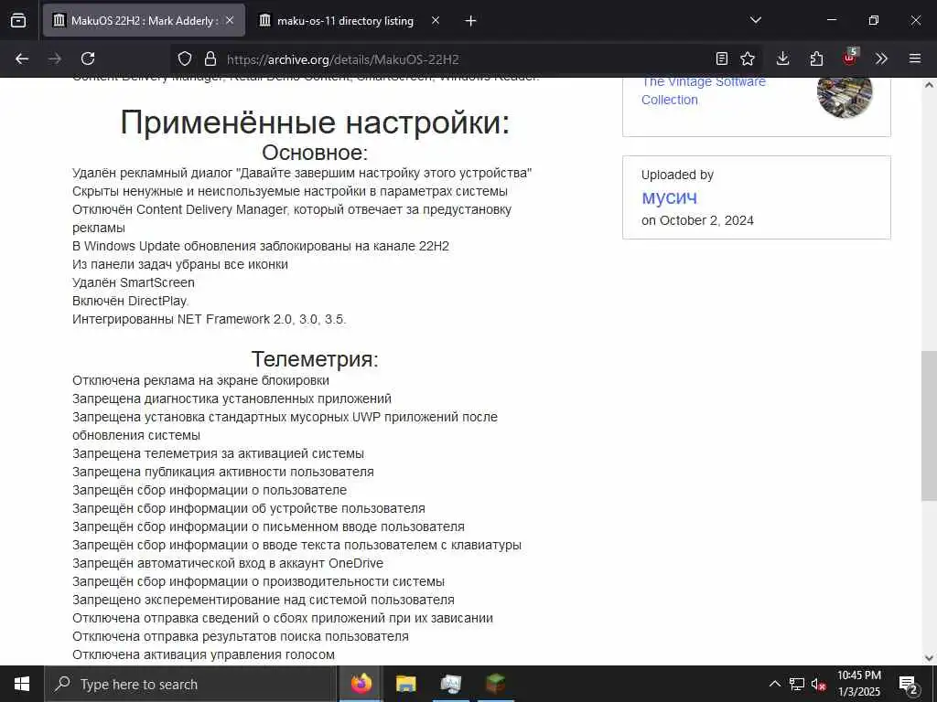
Task: Open The Vintage Software Collection link
Action: point(704,90)
